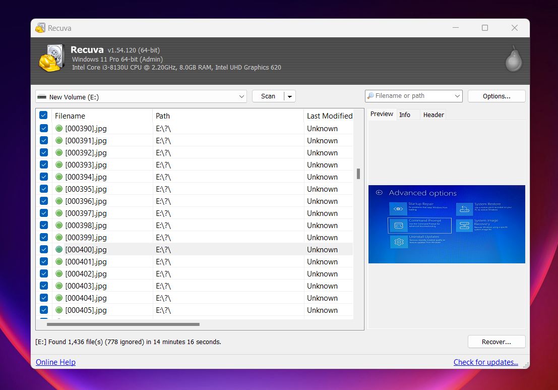Click the Found 1,436 file(s) status text
This screenshot has width=558, height=390.
128,342
